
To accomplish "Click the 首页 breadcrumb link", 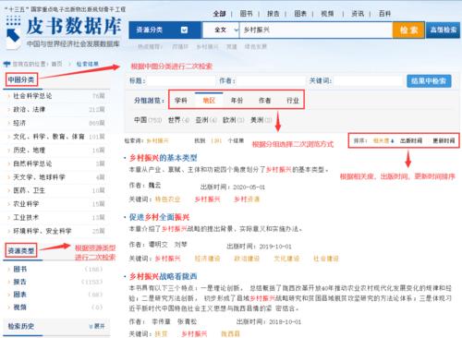I will click(56, 64).
